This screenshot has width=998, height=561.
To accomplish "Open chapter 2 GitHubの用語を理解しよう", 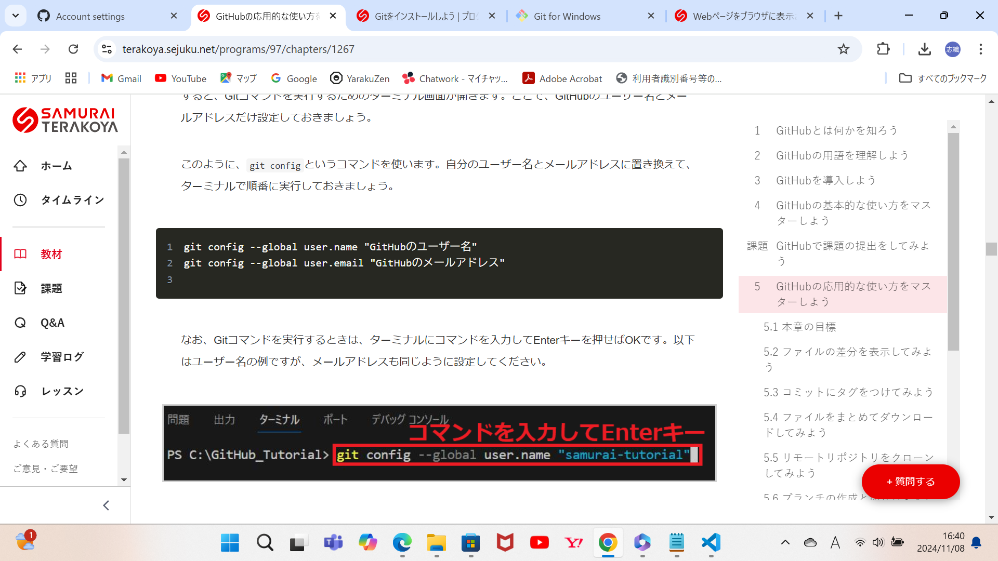I will point(843,155).
